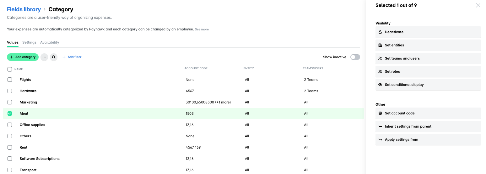Screen dimensions: 486x174
Task: Open the Software Subscriptions category name
Action: pos(40,159)
